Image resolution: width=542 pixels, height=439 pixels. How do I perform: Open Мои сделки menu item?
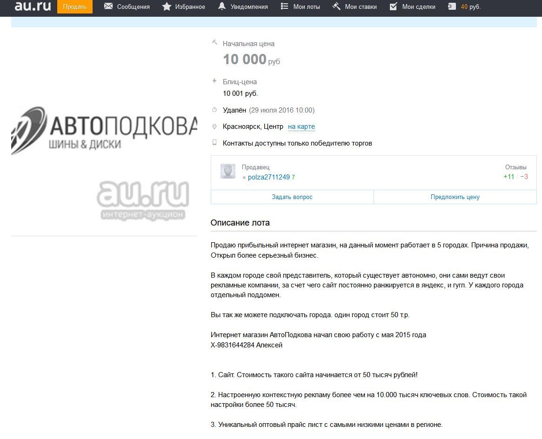(x=419, y=7)
